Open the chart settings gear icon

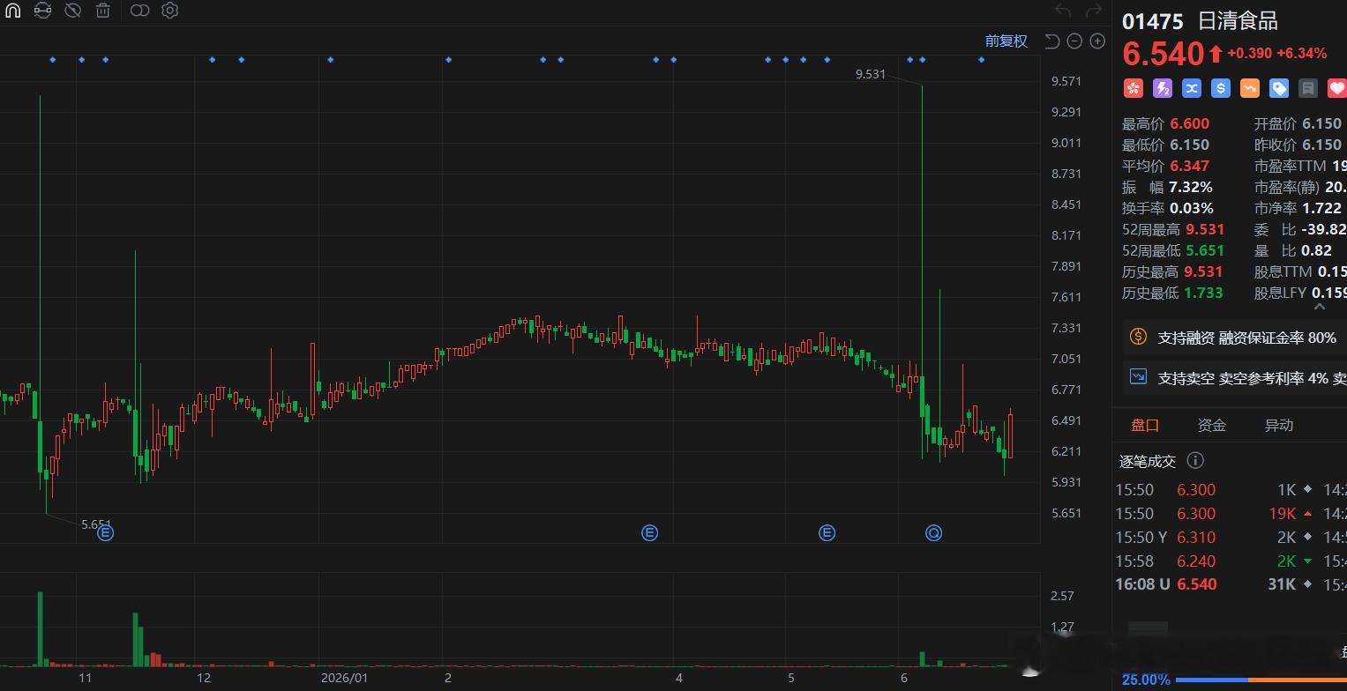[170, 11]
